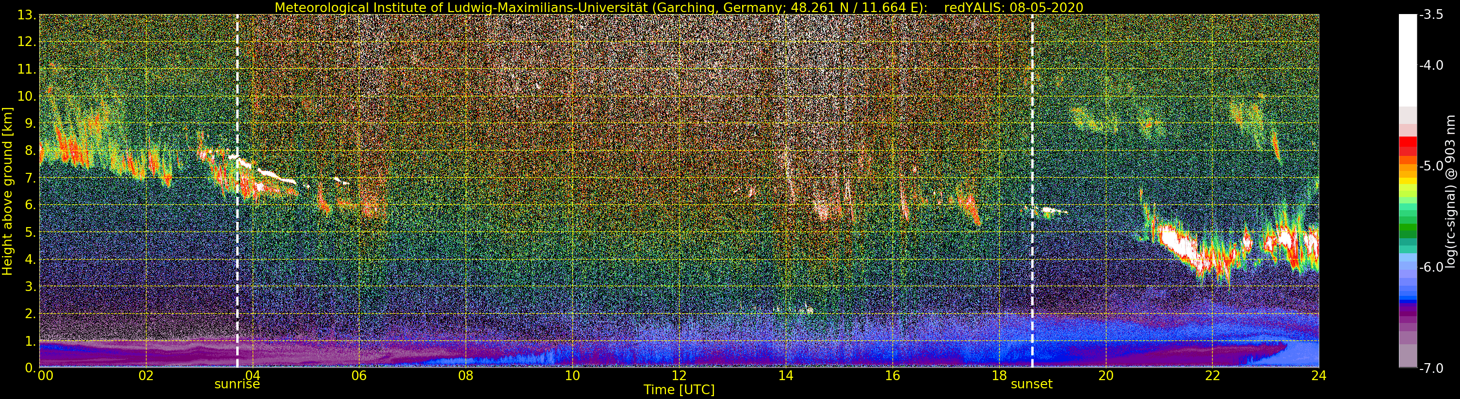
Task: Click the Height above ground [km] axis title
Action: (7, 191)
